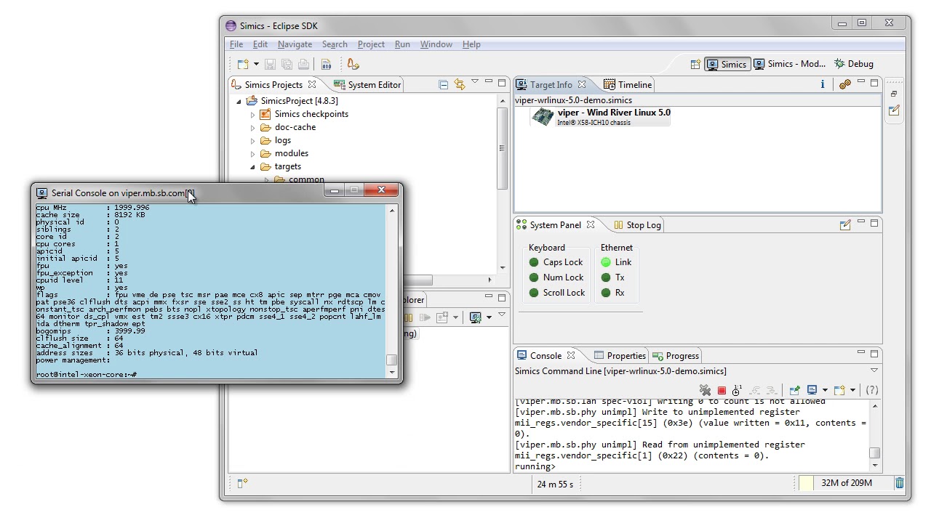Maximize the Simics Projects view
931x523 pixels.
(x=502, y=82)
